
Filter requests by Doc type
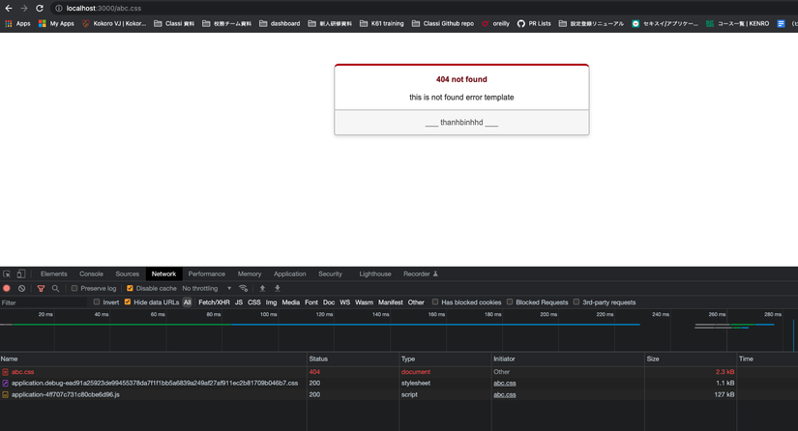click(x=329, y=302)
